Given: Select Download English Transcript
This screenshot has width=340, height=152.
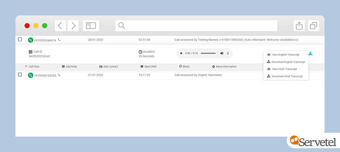Looking at the screenshot, I should (286, 62).
